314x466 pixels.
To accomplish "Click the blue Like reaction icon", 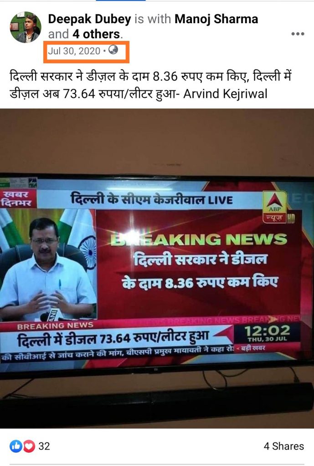I will [x=16, y=446].
